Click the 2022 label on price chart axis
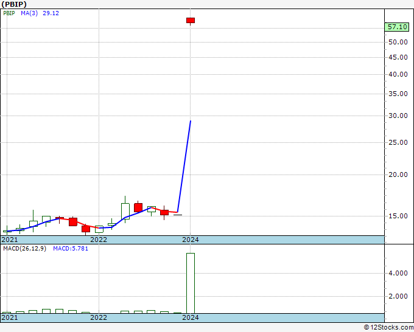 [99, 240]
